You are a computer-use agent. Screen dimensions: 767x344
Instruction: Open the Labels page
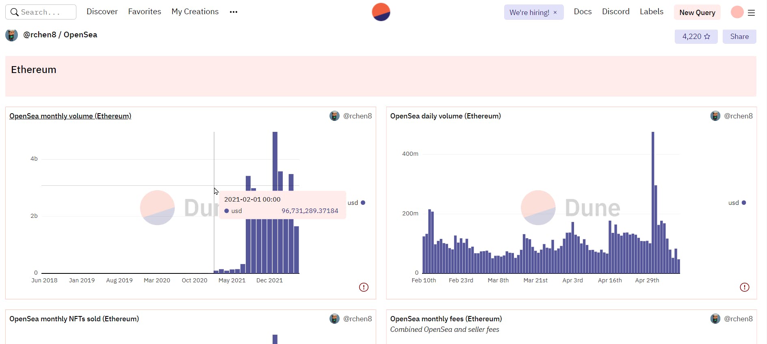(x=652, y=12)
